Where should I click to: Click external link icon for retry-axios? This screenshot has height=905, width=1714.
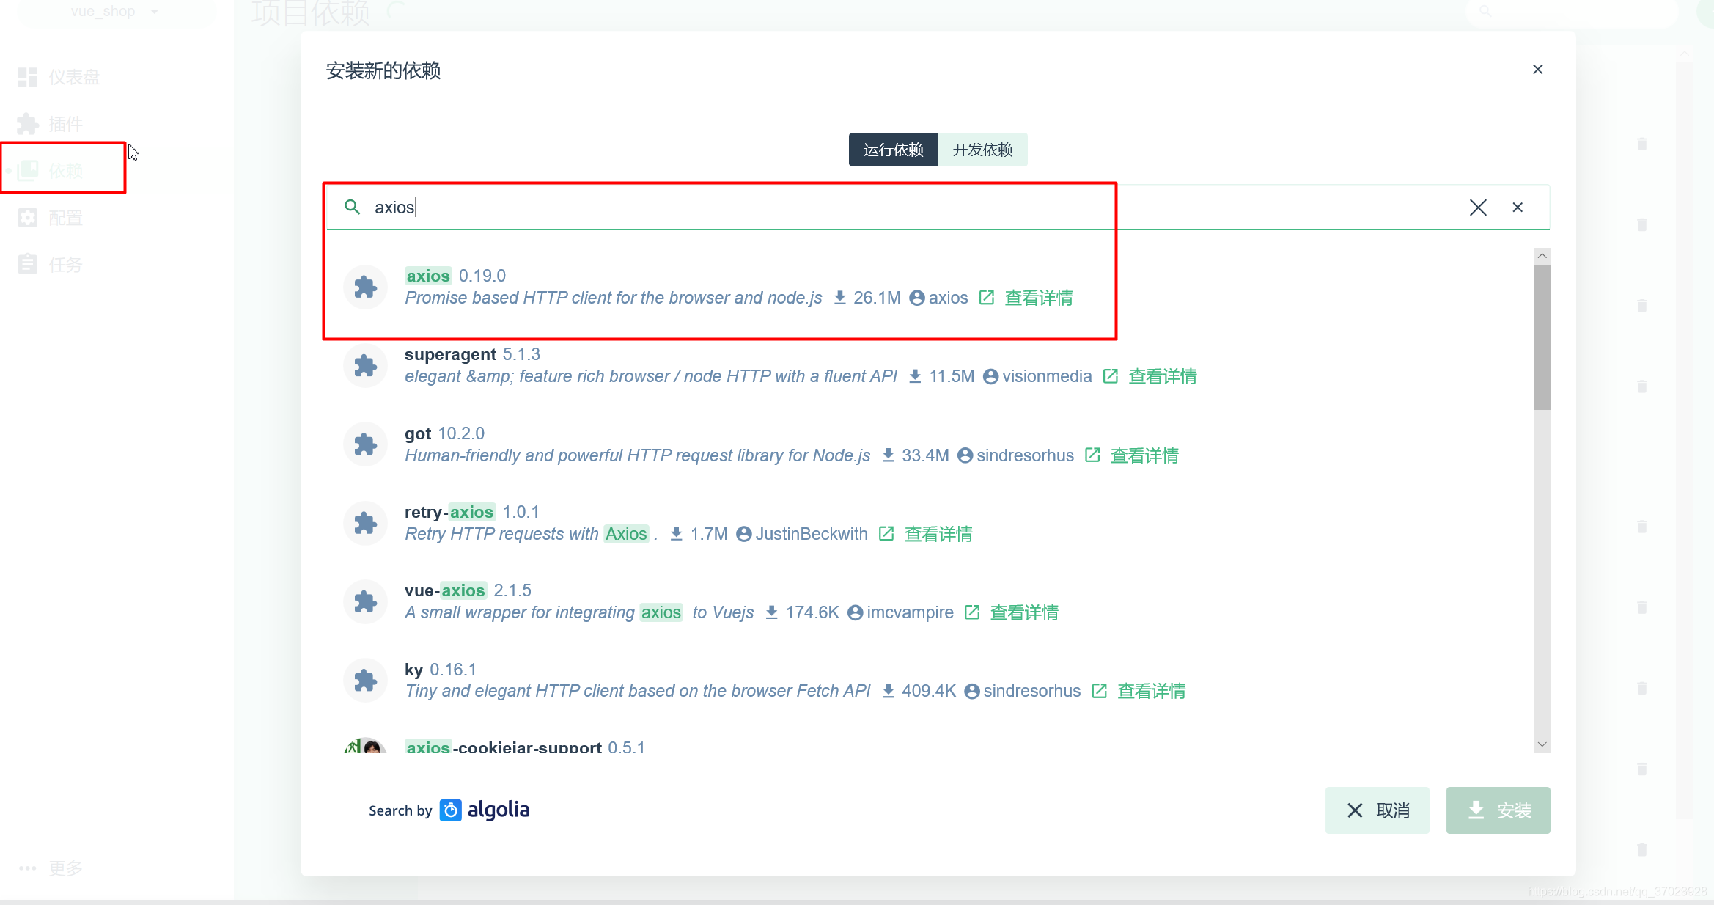click(886, 534)
